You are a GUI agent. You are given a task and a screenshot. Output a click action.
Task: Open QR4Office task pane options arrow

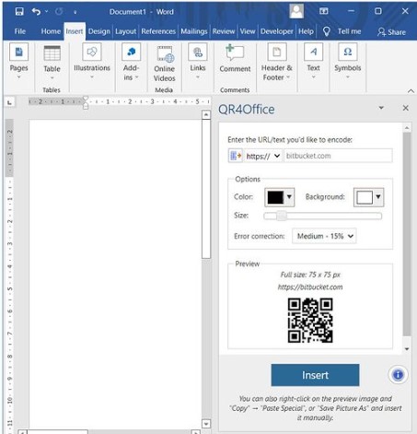[x=381, y=108]
